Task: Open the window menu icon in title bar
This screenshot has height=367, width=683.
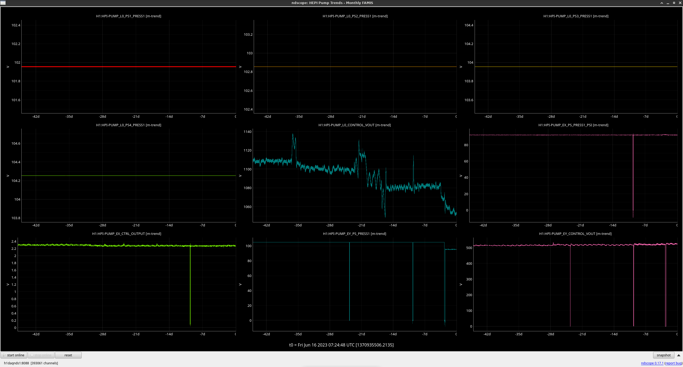Action: 3,3
